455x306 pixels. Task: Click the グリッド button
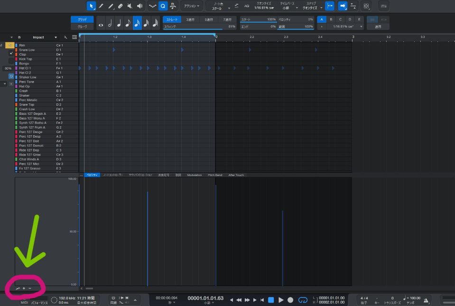pyautogui.click(x=82, y=19)
